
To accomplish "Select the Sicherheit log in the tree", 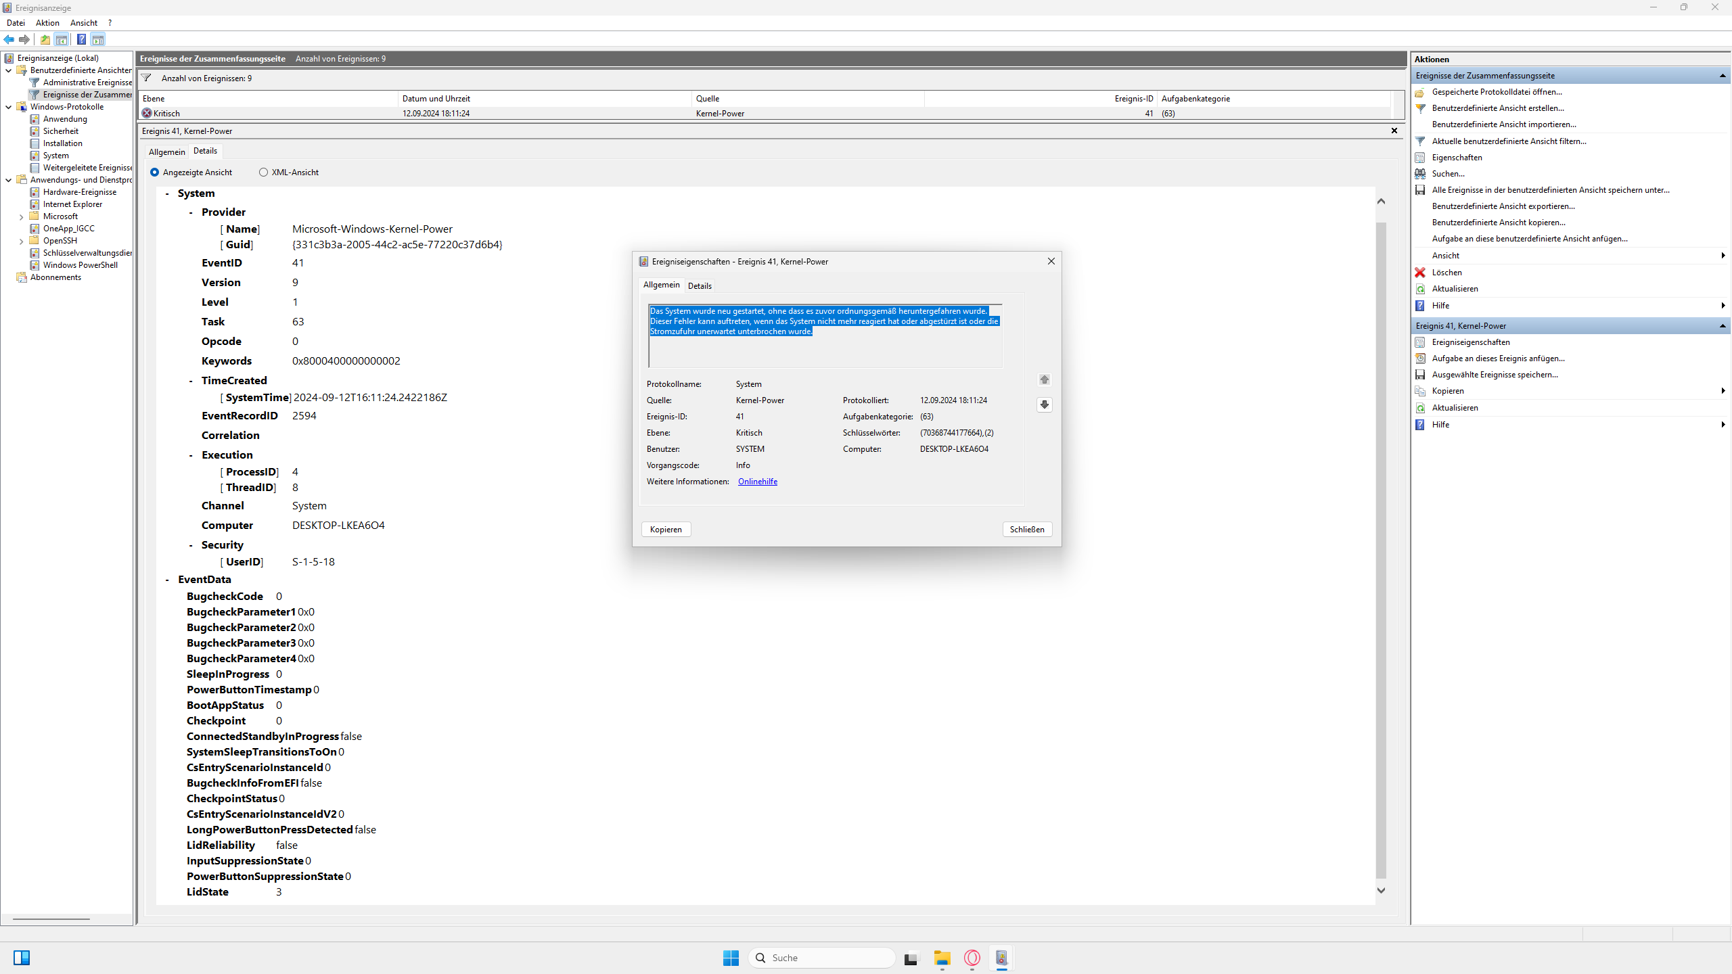I will click(x=60, y=131).
